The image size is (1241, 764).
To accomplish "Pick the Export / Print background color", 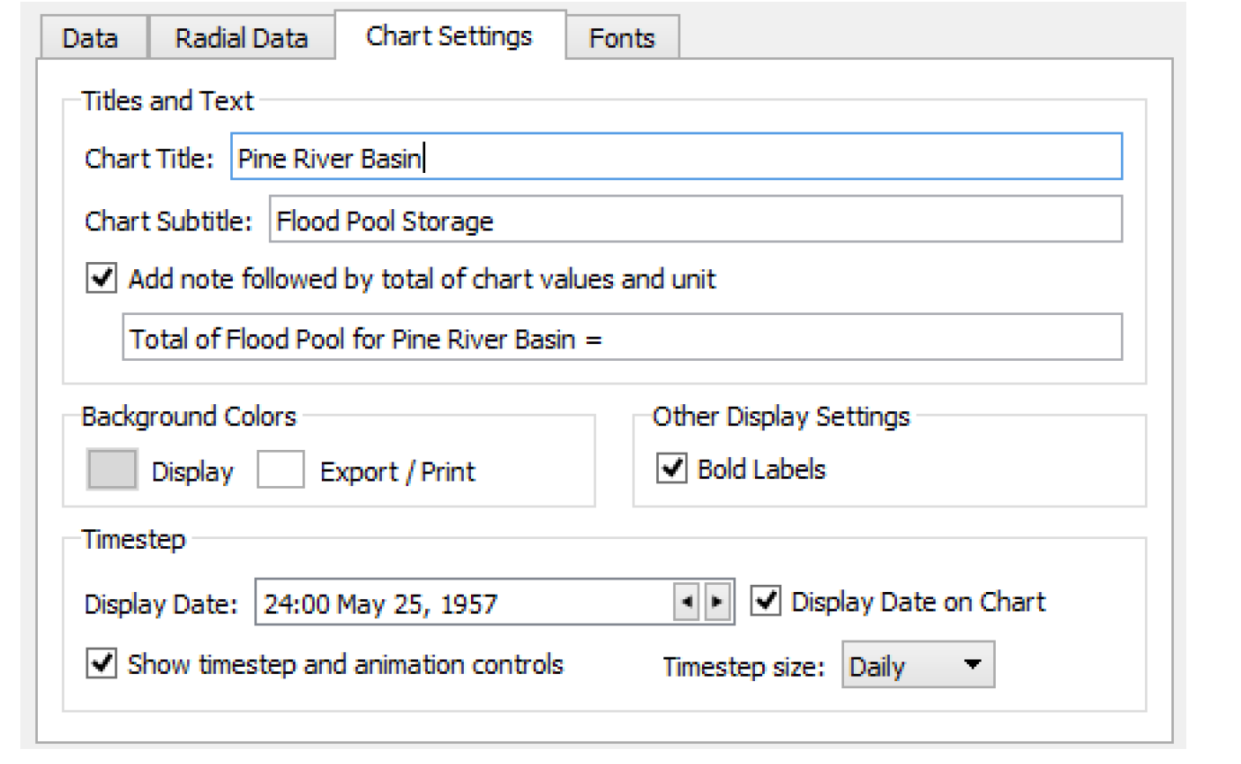I will (280, 469).
